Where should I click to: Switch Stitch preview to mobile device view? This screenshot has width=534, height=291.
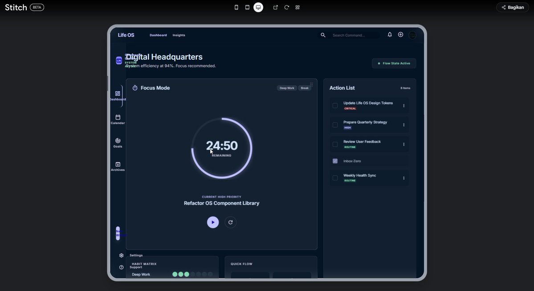236,7
